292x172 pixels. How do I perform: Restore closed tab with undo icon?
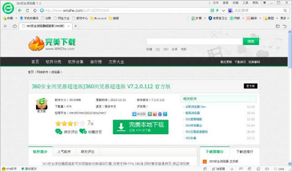(x=285, y=26)
